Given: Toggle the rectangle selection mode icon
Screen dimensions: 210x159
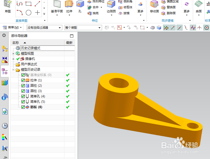Looking at the screenshot, I should click(x=142, y=28).
